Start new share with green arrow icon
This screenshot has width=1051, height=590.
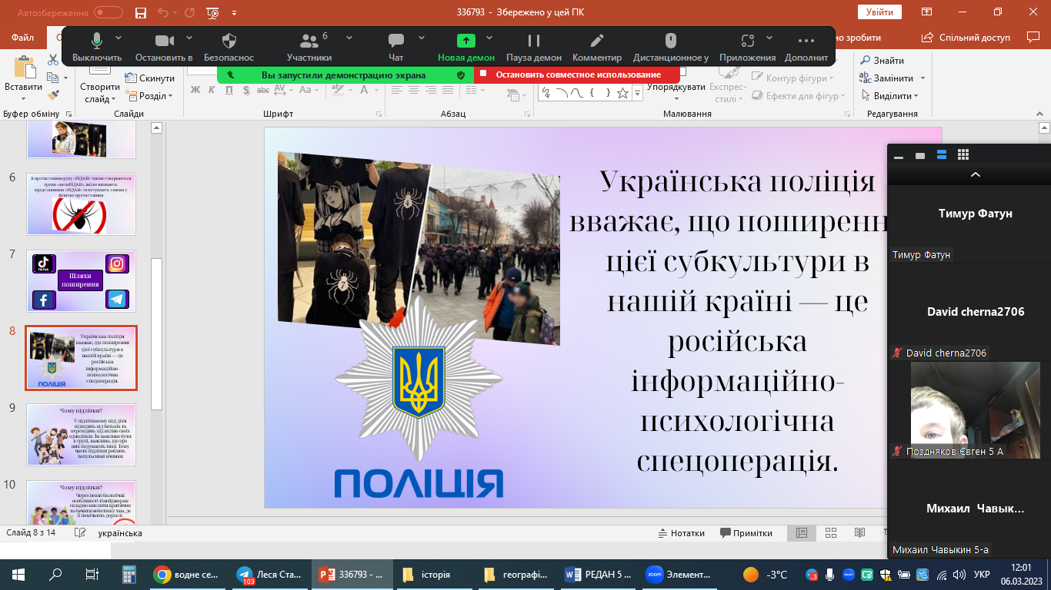tap(466, 48)
